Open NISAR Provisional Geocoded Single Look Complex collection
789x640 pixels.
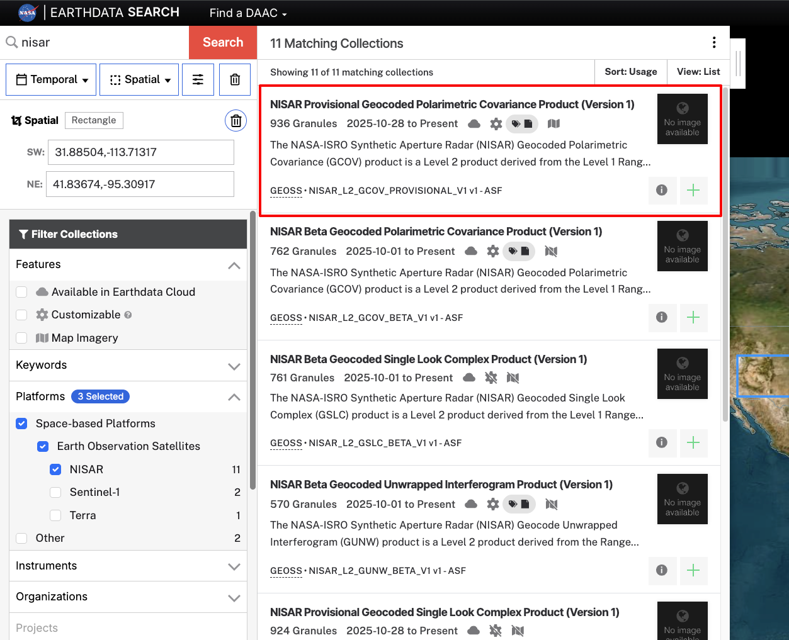(x=445, y=612)
